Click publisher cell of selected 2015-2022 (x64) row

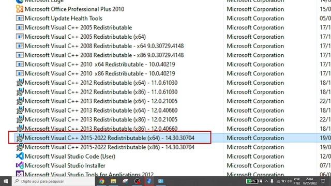[x=255, y=138]
